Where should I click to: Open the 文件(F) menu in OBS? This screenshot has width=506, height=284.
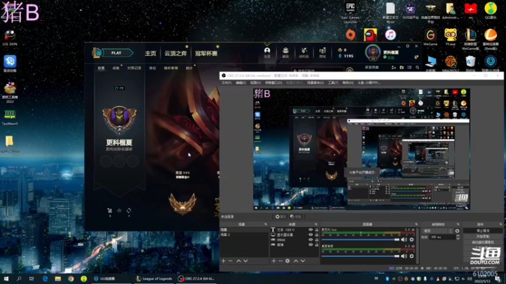(x=226, y=83)
